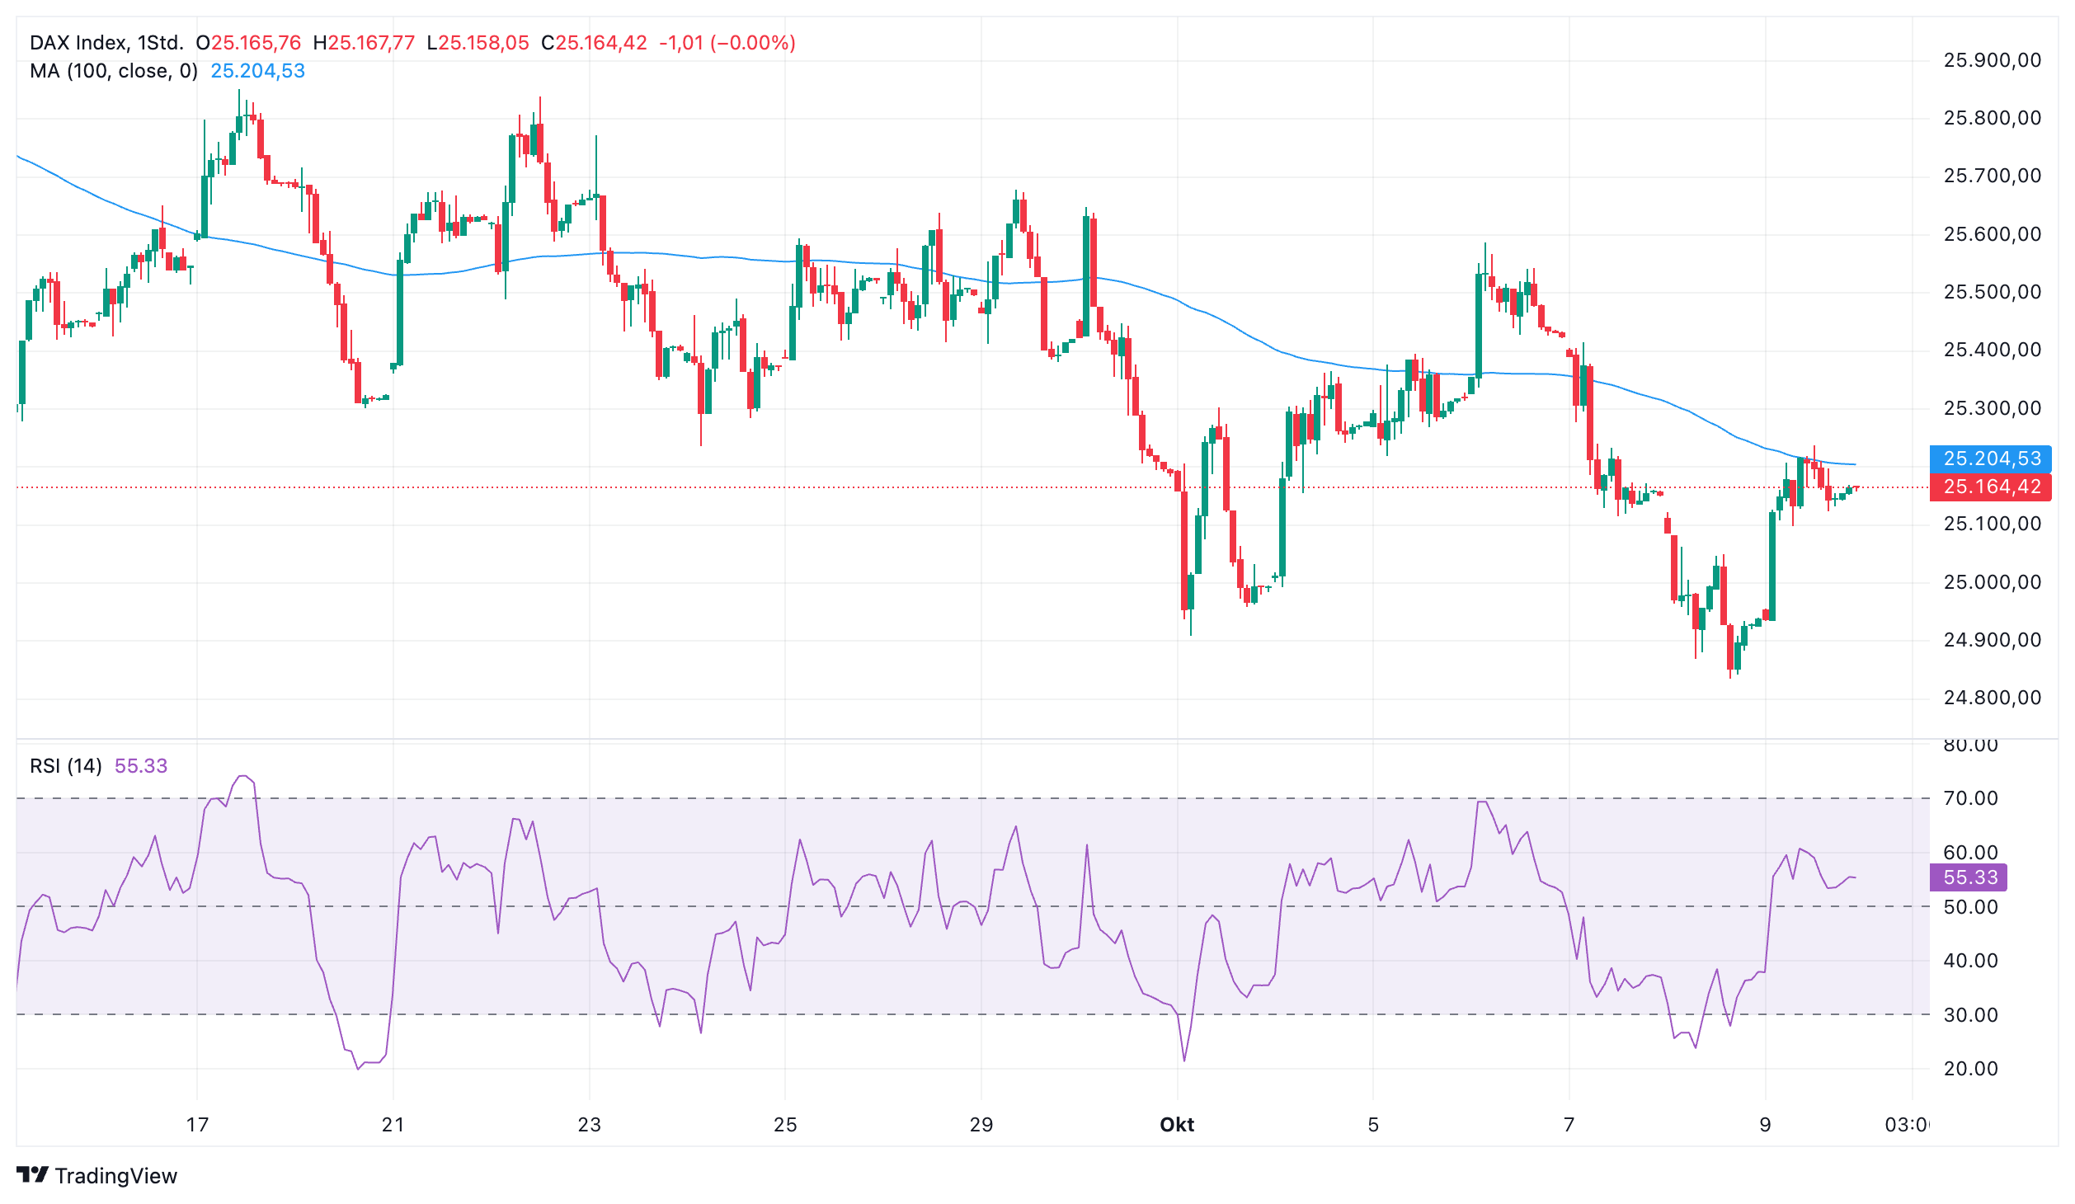
Task: Open the TradingView brand link text
Action: coord(116,1176)
